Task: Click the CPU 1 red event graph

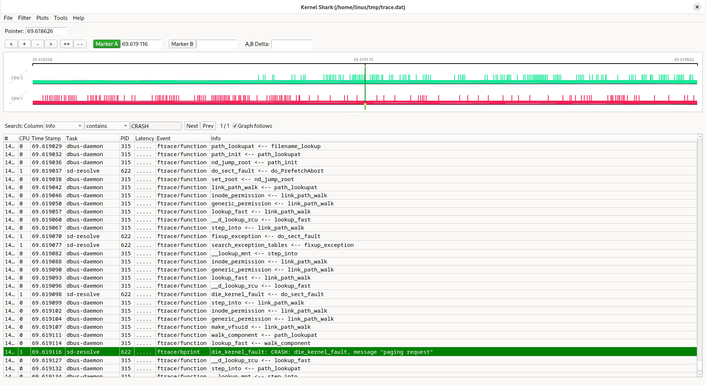Action: pyautogui.click(x=365, y=100)
